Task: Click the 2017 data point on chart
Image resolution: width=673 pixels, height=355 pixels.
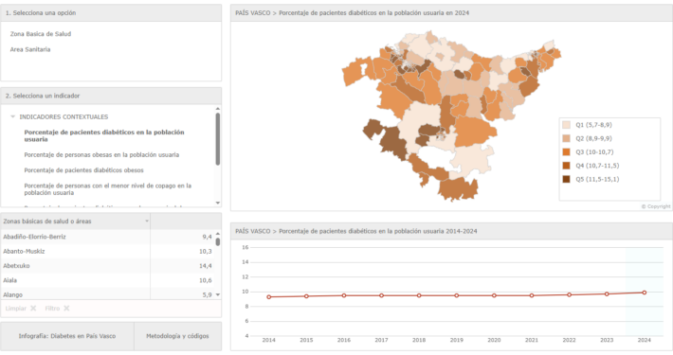Action: (382, 295)
